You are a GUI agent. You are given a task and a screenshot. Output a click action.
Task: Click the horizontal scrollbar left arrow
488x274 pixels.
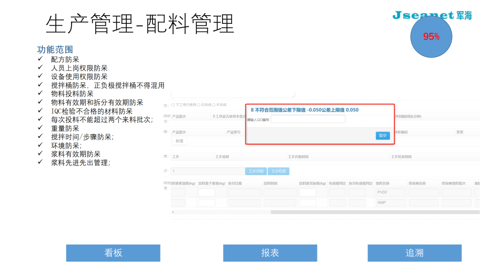click(173, 212)
